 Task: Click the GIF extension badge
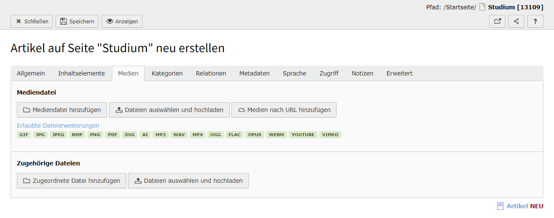point(24,135)
